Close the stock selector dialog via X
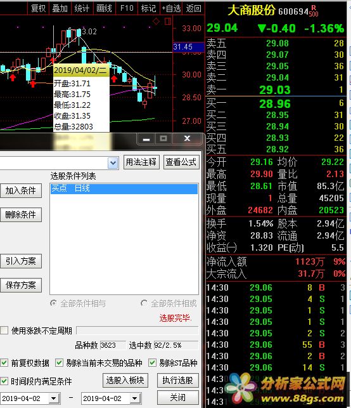This screenshot has height=408, width=351. pos(187,139)
